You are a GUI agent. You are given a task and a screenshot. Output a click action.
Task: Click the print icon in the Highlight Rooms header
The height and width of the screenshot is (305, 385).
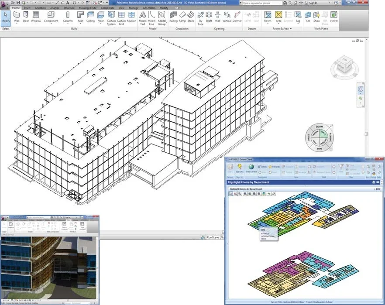coord(374,182)
